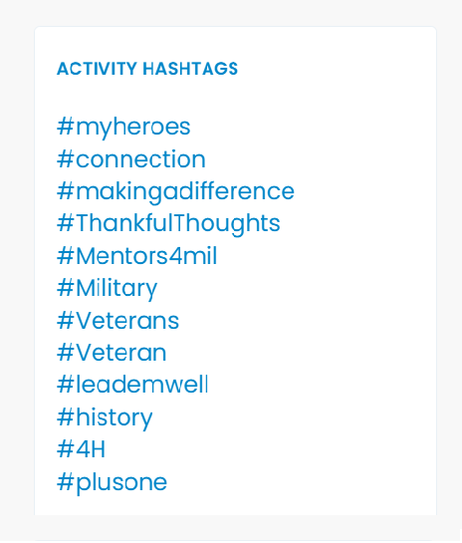Click the hash symbol before plusone
The image size is (462, 543).
coord(66,482)
